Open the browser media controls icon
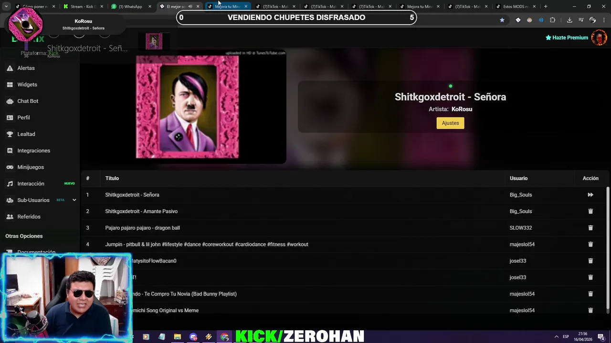This screenshot has width=611, height=343. [581, 20]
